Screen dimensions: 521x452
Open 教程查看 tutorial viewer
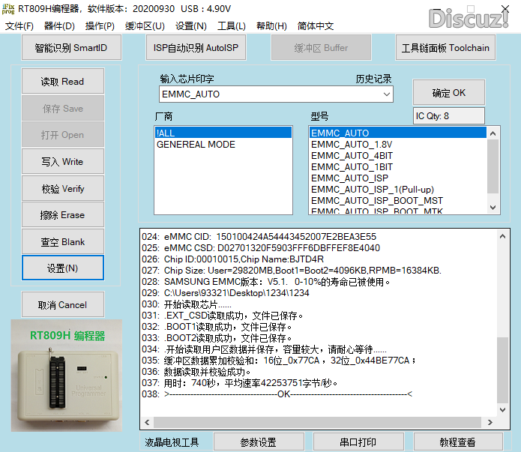[x=457, y=442]
